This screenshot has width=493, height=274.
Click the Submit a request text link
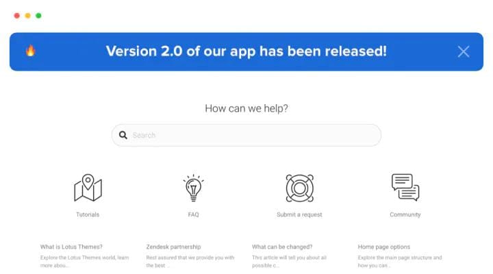(x=299, y=214)
